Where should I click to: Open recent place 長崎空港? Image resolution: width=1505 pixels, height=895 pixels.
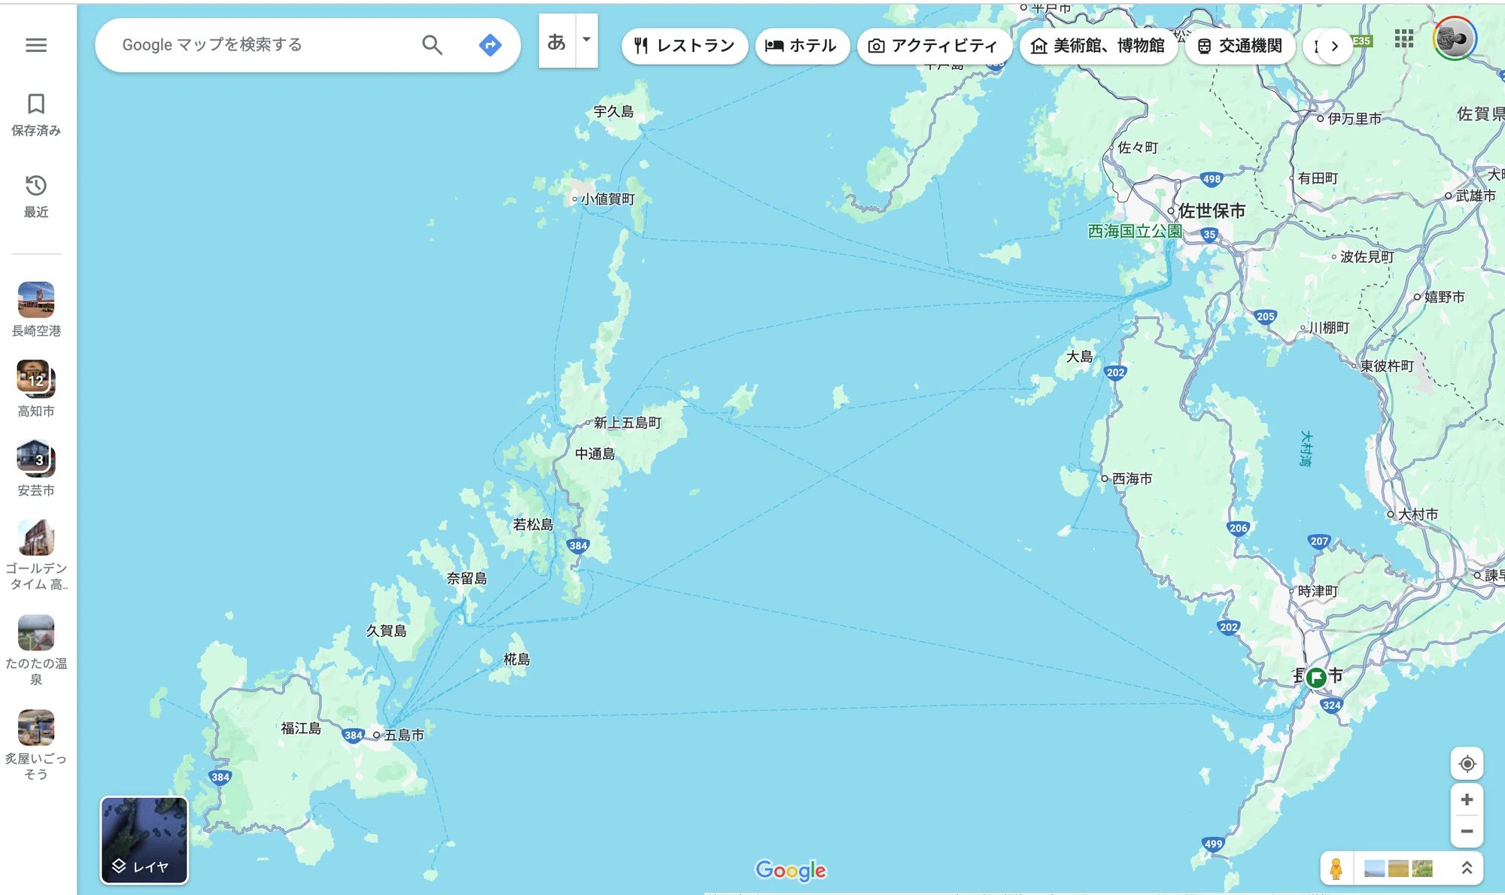click(36, 309)
